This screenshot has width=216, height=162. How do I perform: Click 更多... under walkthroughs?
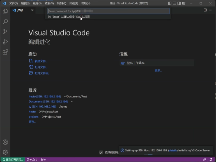pyautogui.click(x=158, y=70)
